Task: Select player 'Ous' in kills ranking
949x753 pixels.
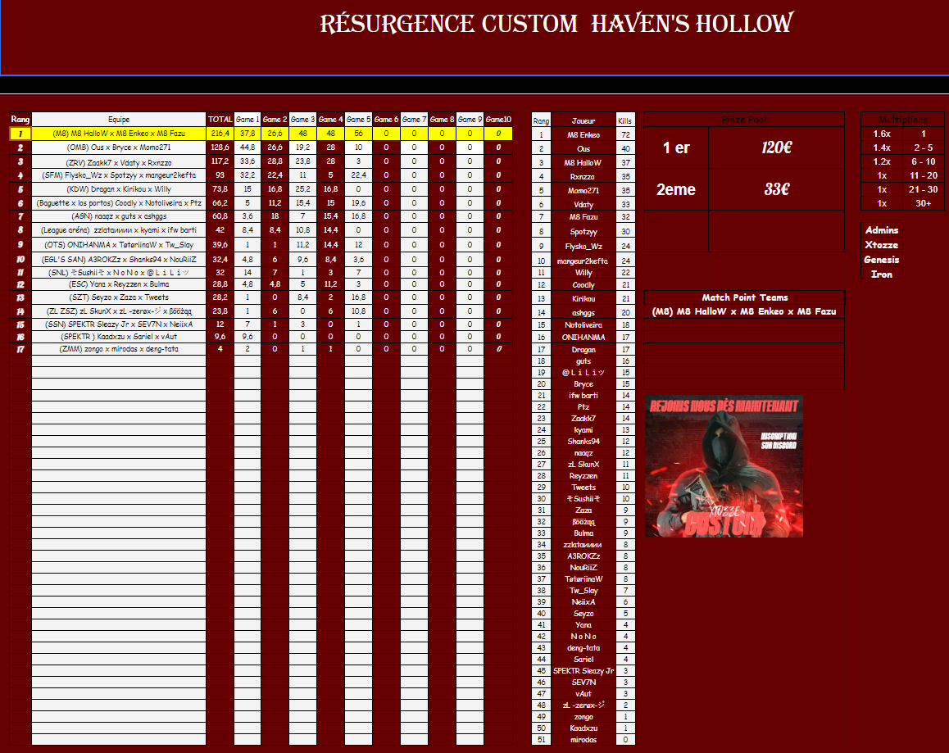Action: point(583,148)
